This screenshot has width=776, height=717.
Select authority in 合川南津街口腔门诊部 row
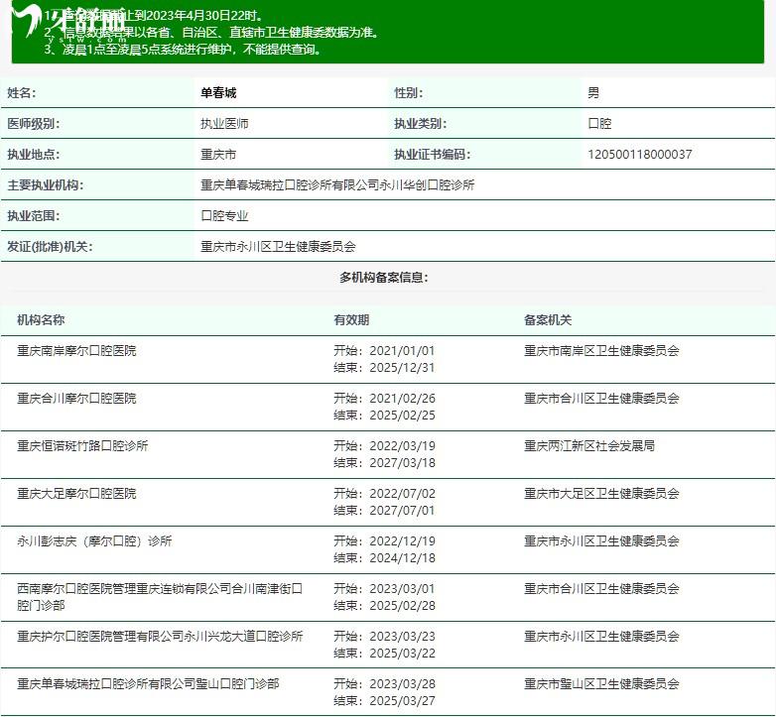click(601, 588)
